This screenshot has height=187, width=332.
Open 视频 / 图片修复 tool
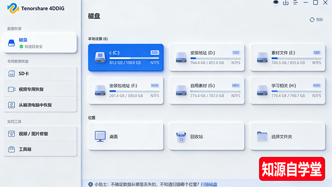(x=40, y=134)
